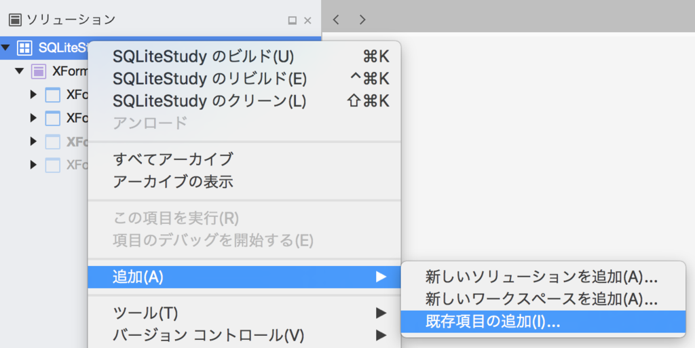The image size is (695, 348).
Task: Expand the last faded XFo project node
Action: pos(33,165)
